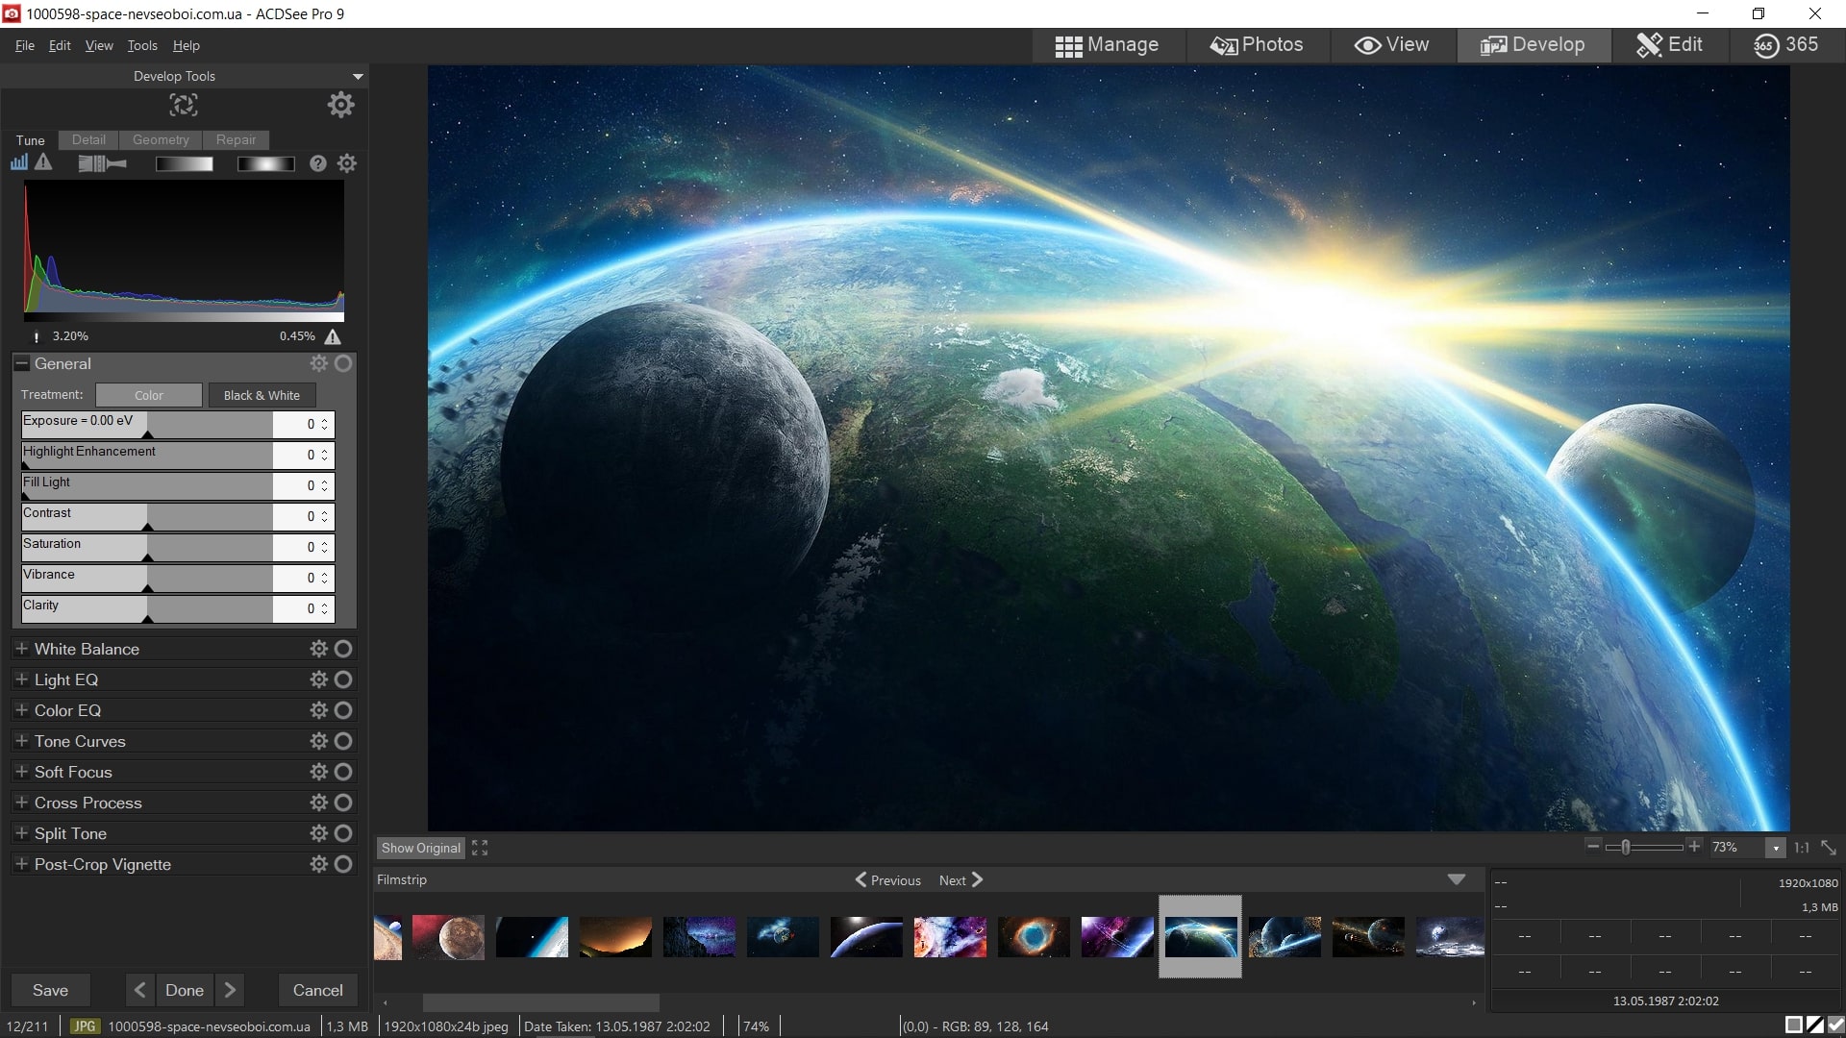This screenshot has width=1846, height=1038.
Task: Expand the Light EQ group
Action: (21, 680)
